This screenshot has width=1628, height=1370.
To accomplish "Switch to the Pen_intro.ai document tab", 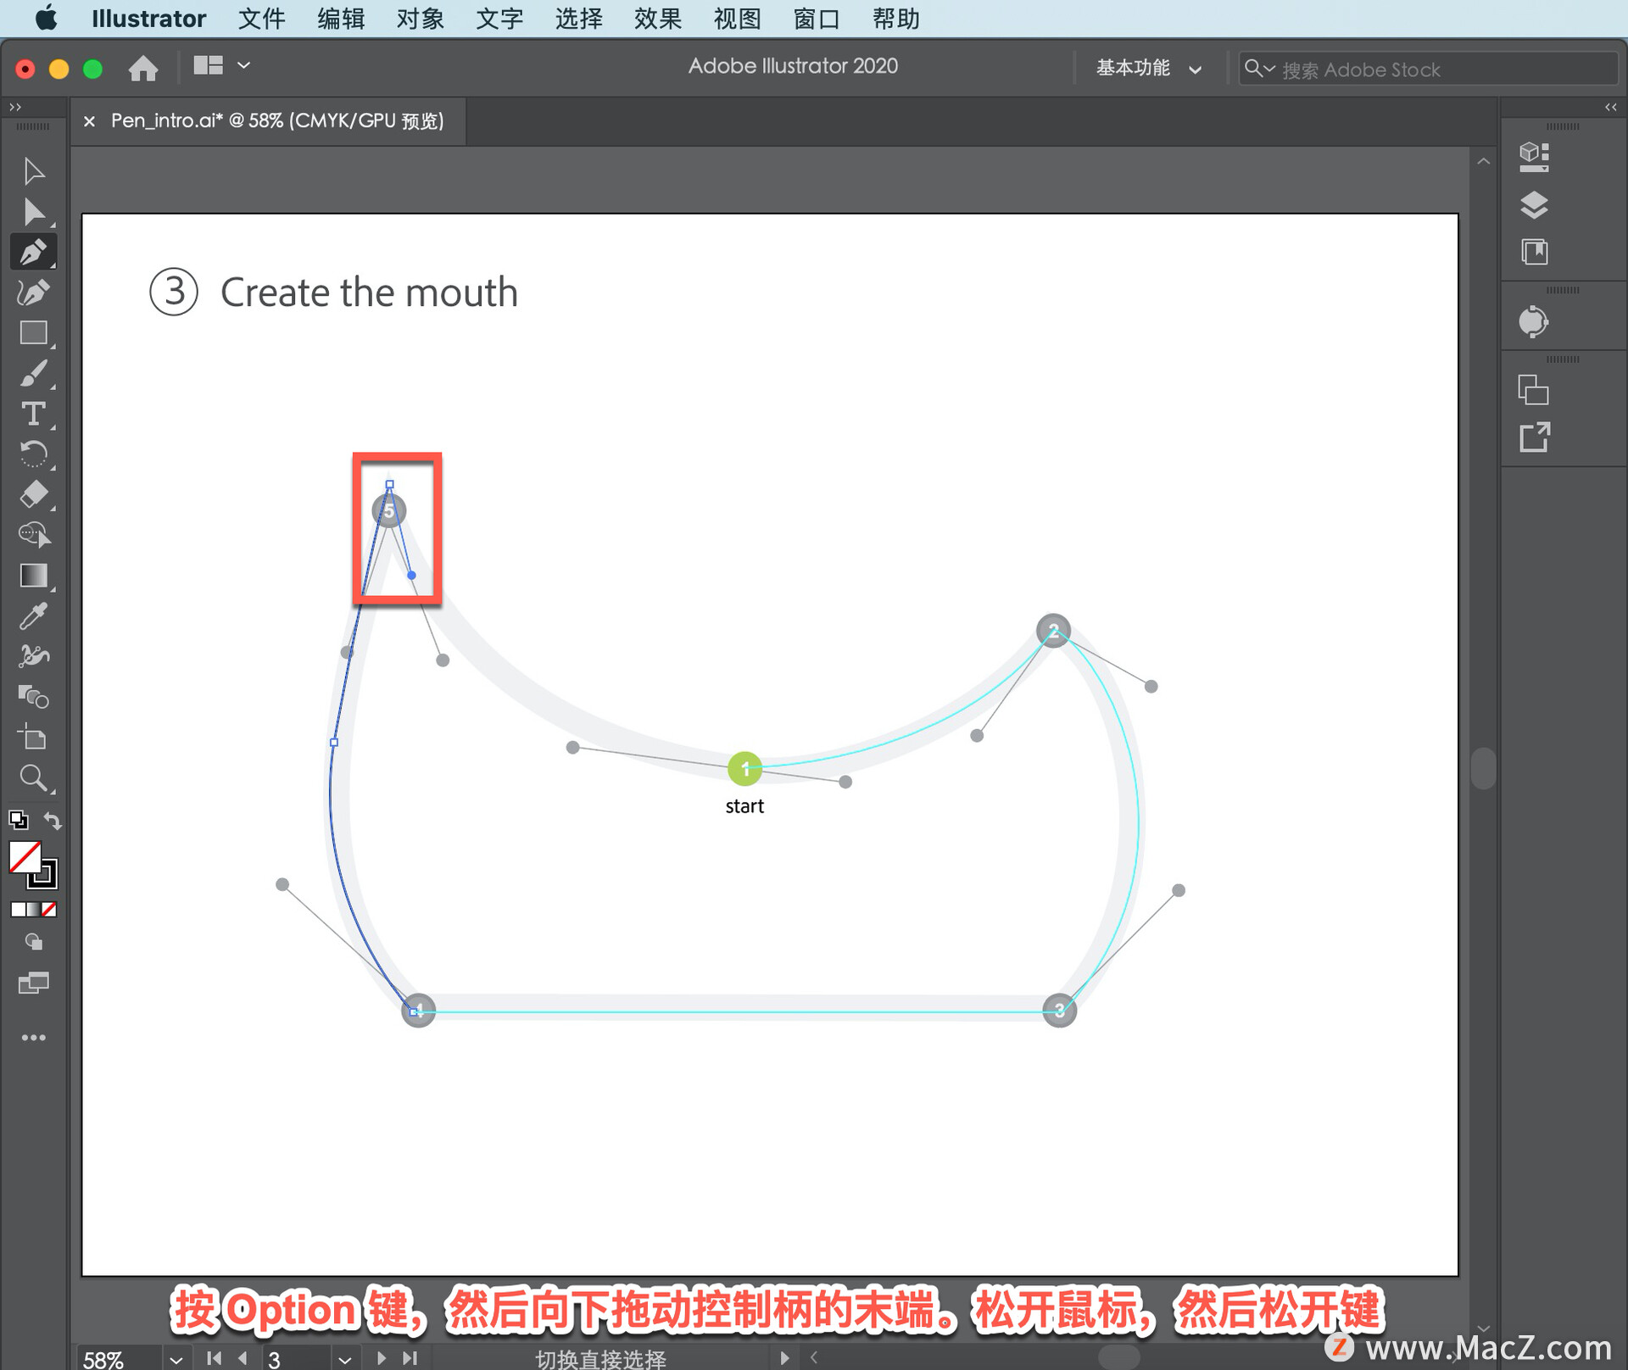I will [x=276, y=121].
